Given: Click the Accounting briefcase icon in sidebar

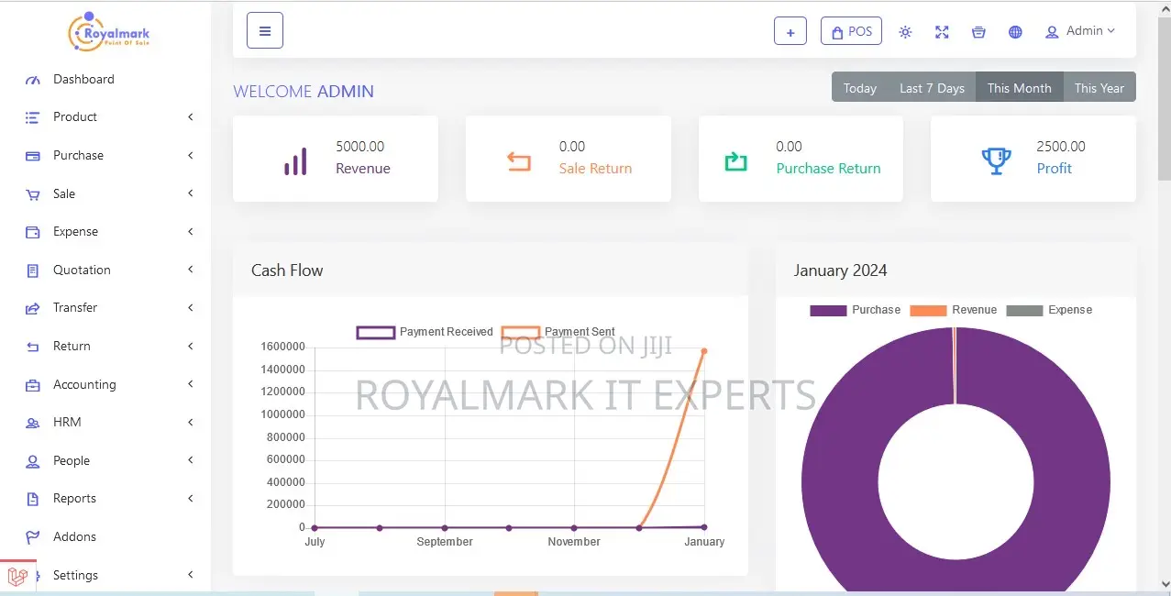Looking at the screenshot, I should [33, 385].
